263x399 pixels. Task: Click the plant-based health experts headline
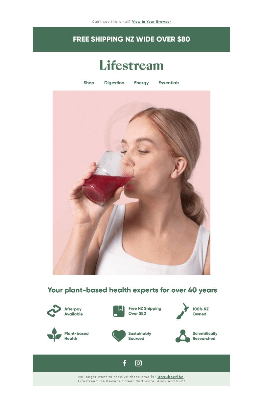pos(132,290)
